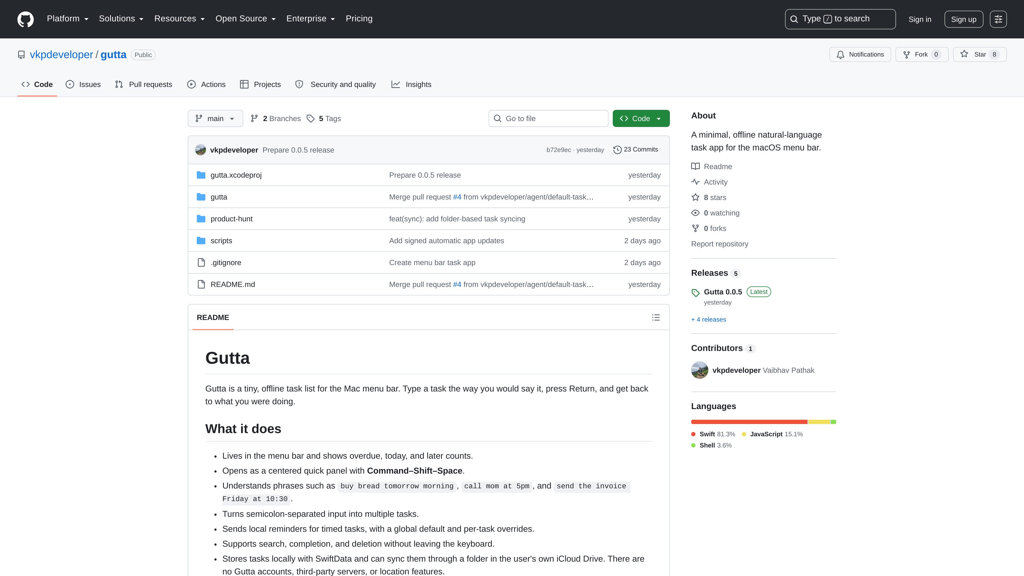Click the folder icon beside gutta.xcodeproj
The width and height of the screenshot is (1024, 576).
point(201,175)
